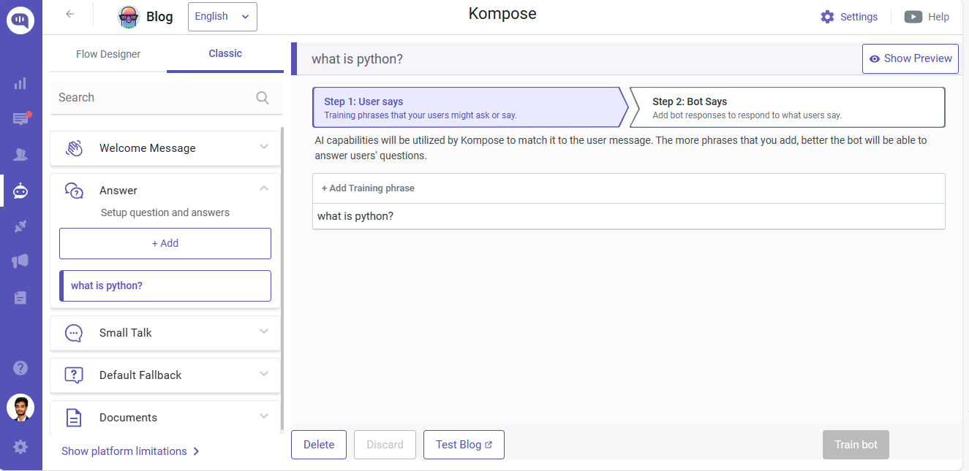Expand the Welcome Message section
Image resolution: width=969 pixels, height=471 pixels.
[x=165, y=148]
